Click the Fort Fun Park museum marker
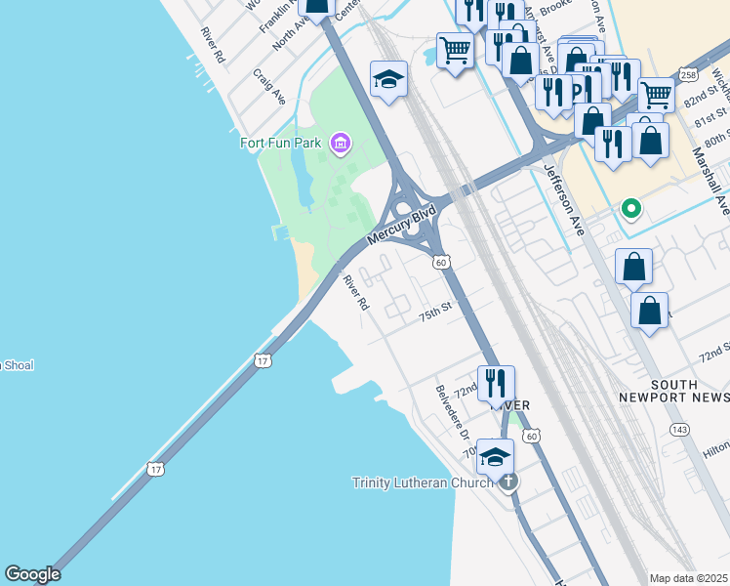The height and width of the screenshot is (586, 730). [x=341, y=144]
